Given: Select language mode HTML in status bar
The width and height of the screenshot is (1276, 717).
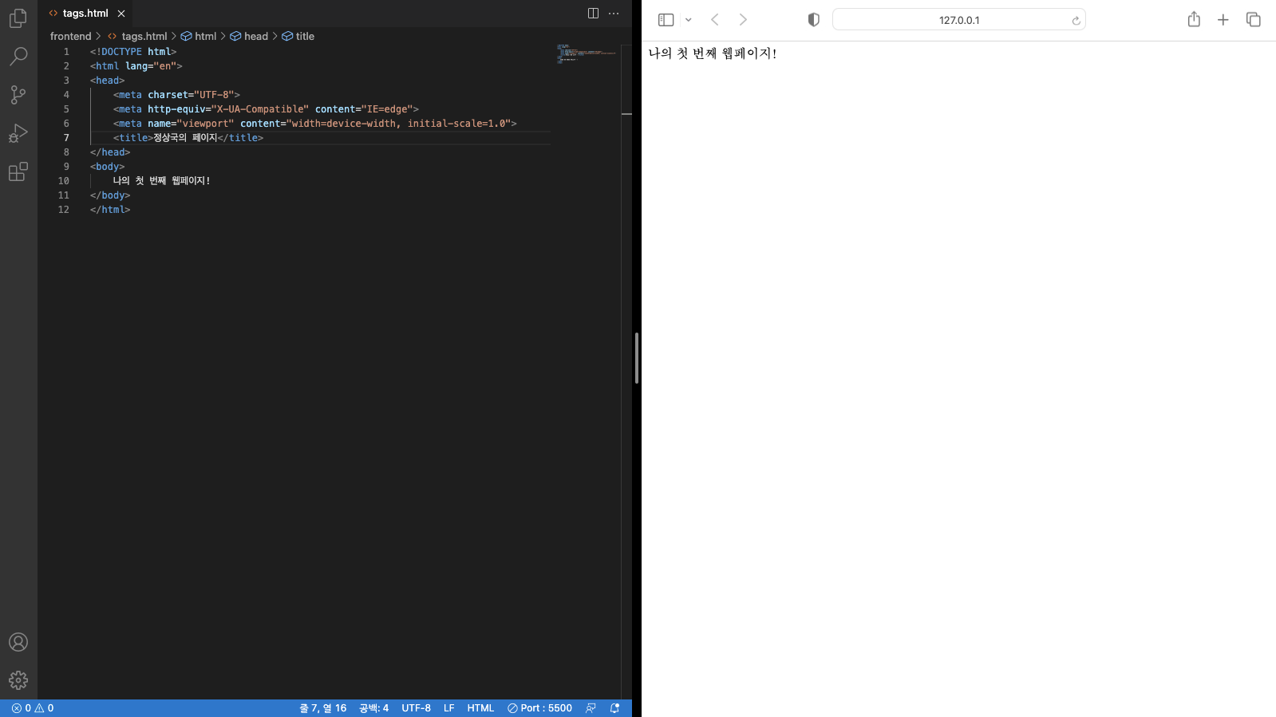Looking at the screenshot, I should click(x=480, y=708).
